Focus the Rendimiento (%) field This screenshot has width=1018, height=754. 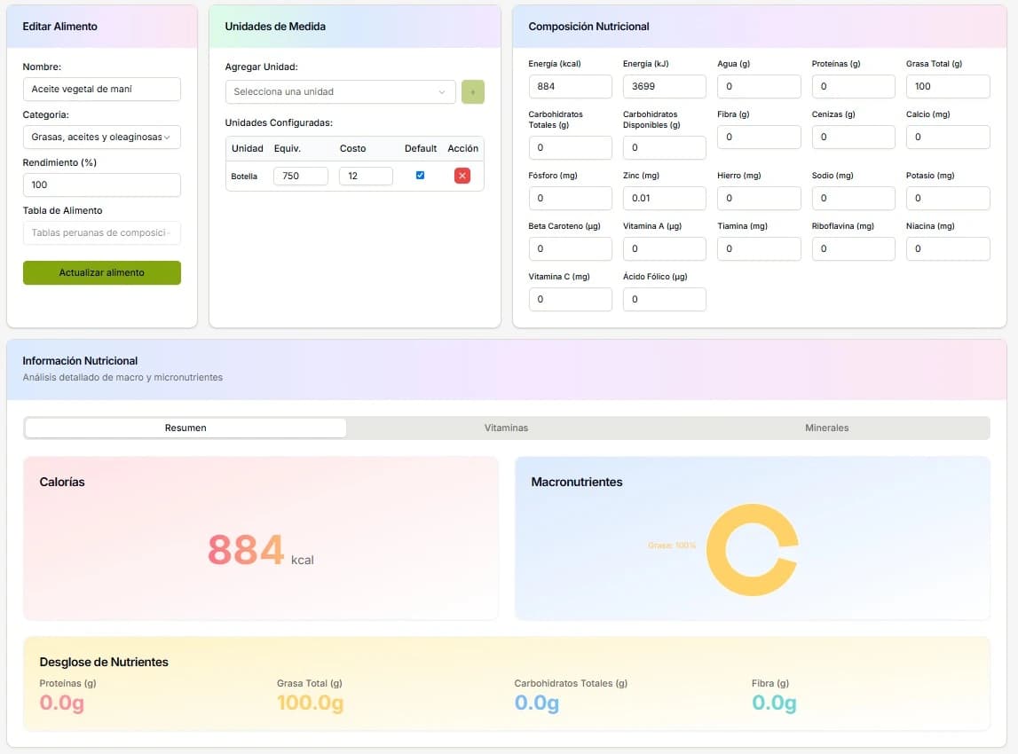coord(101,185)
